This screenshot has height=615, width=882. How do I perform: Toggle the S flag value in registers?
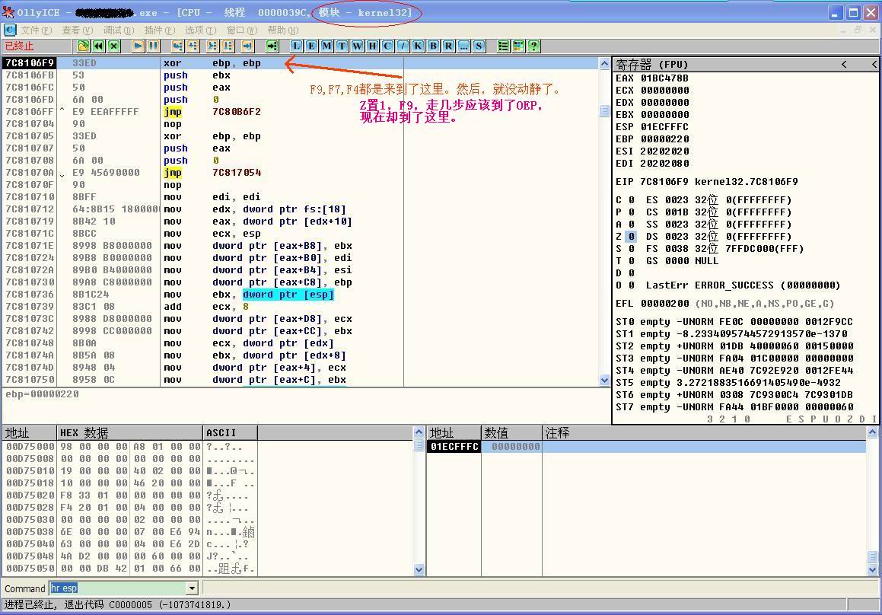631,249
